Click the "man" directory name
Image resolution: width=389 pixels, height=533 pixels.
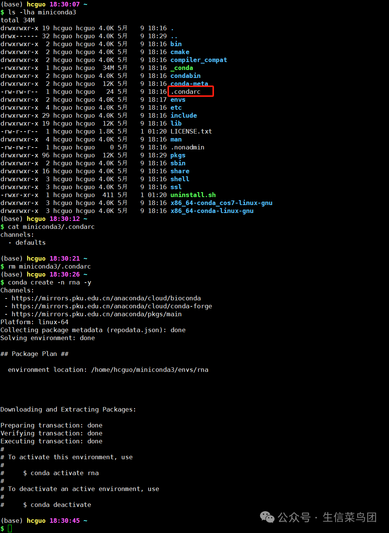tap(176, 139)
